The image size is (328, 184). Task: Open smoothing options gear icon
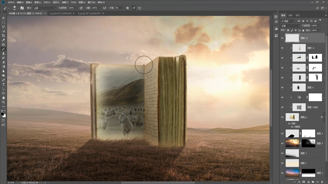tap(128, 8)
